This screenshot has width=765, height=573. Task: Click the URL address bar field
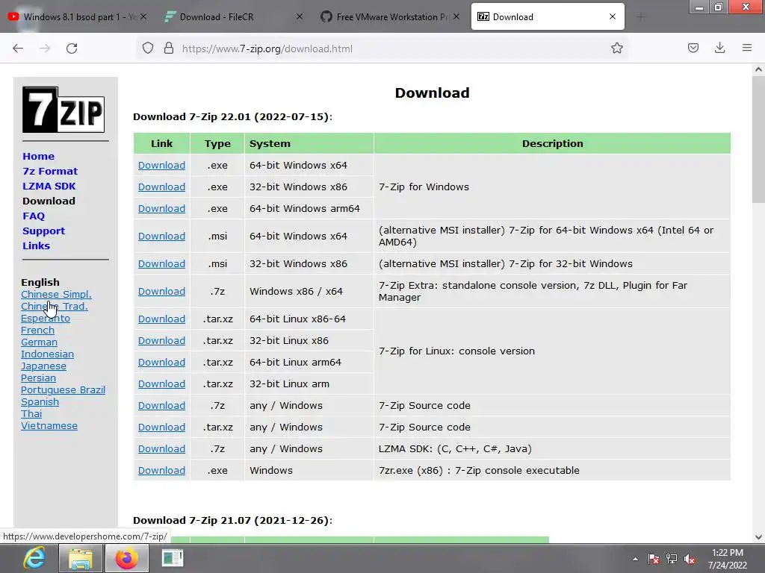[x=382, y=48]
